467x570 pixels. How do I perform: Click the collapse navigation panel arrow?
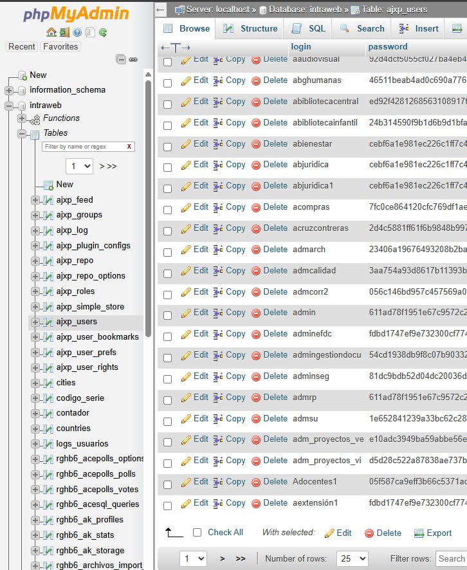point(160,10)
